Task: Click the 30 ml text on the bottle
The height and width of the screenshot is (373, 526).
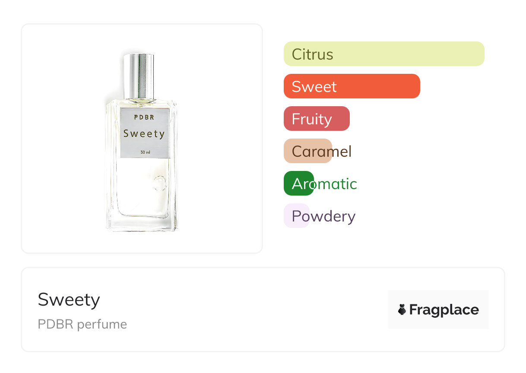Action: point(145,152)
